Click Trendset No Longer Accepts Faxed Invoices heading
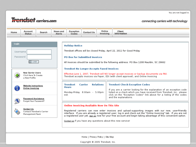196x147 pixels. [91, 69]
